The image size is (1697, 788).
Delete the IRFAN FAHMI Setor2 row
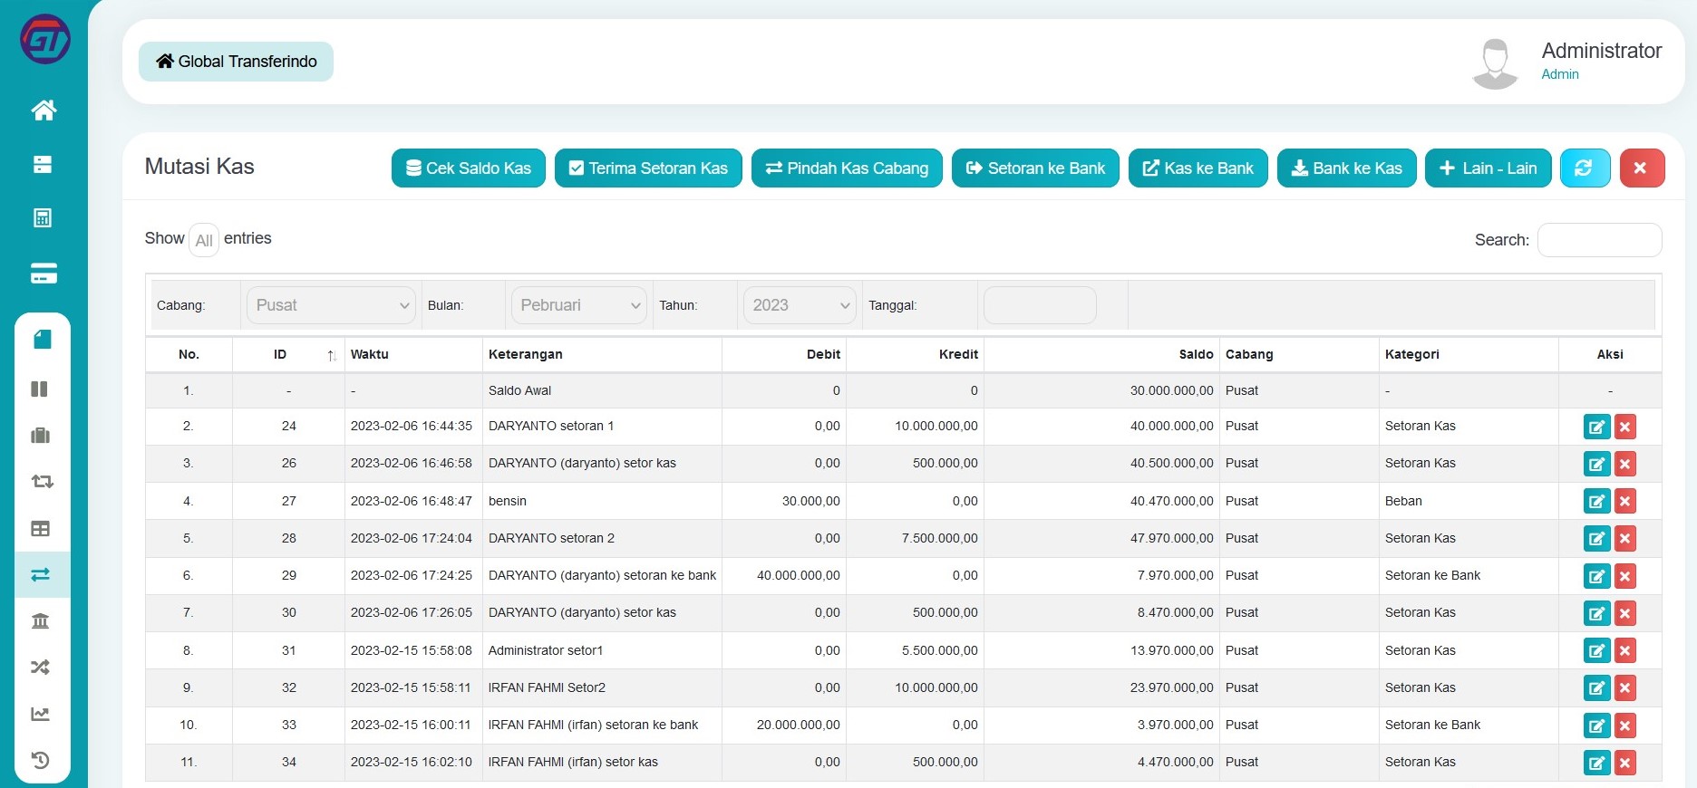point(1625,687)
